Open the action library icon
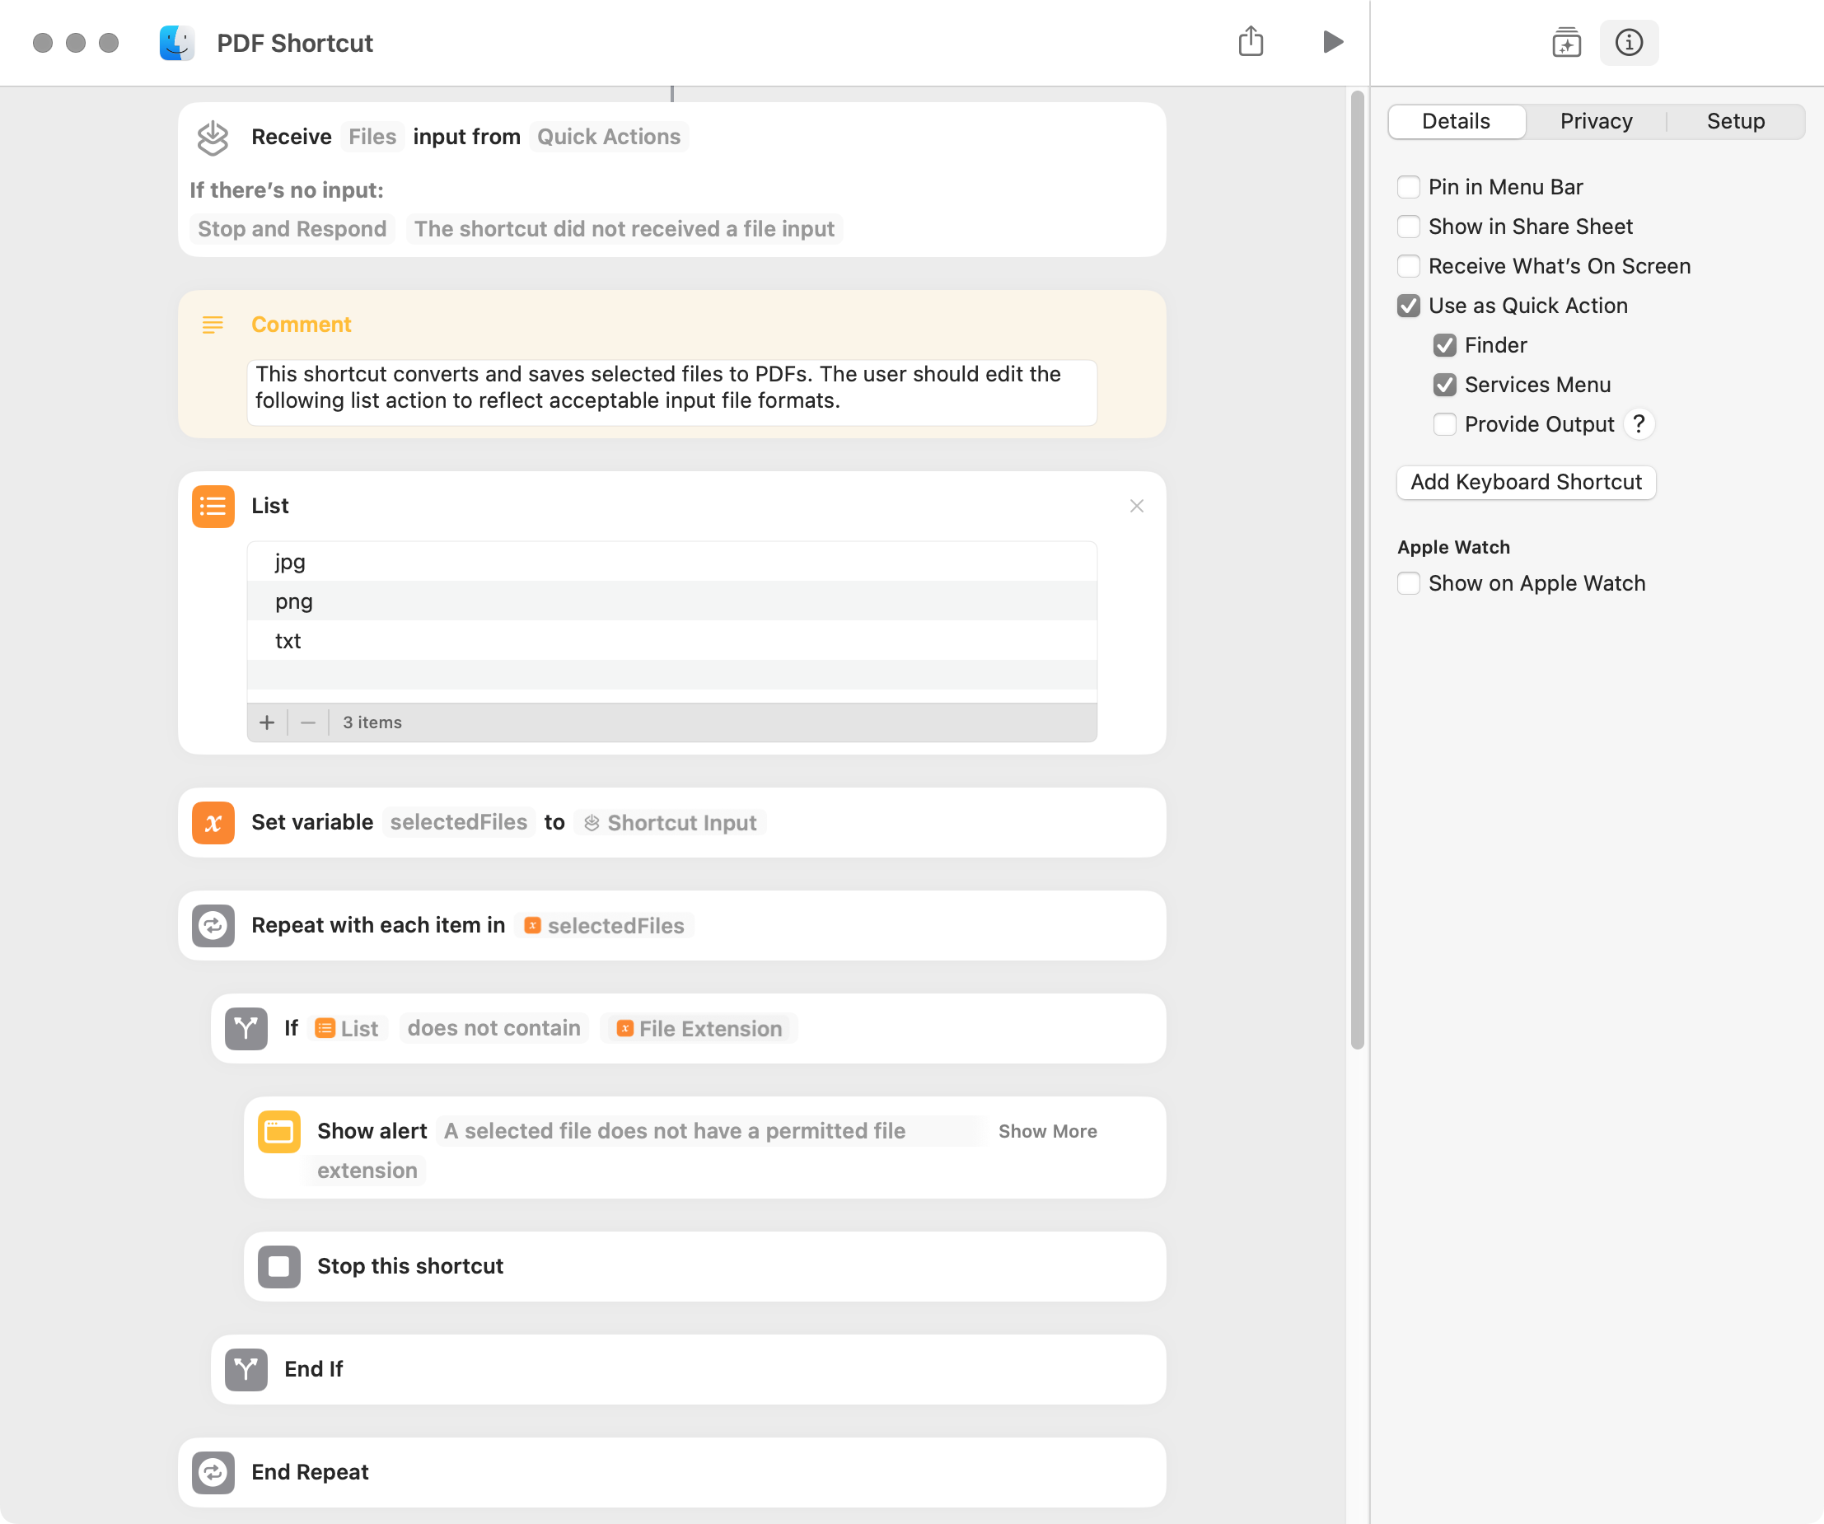This screenshot has width=1824, height=1524. 1566,42
